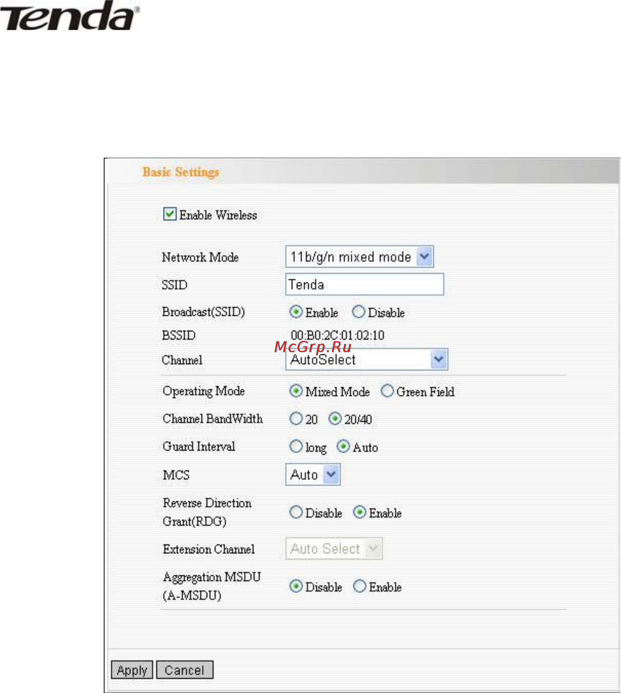Open the Channel AutoSelect dropdown

pyautogui.click(x=367, y=359)
